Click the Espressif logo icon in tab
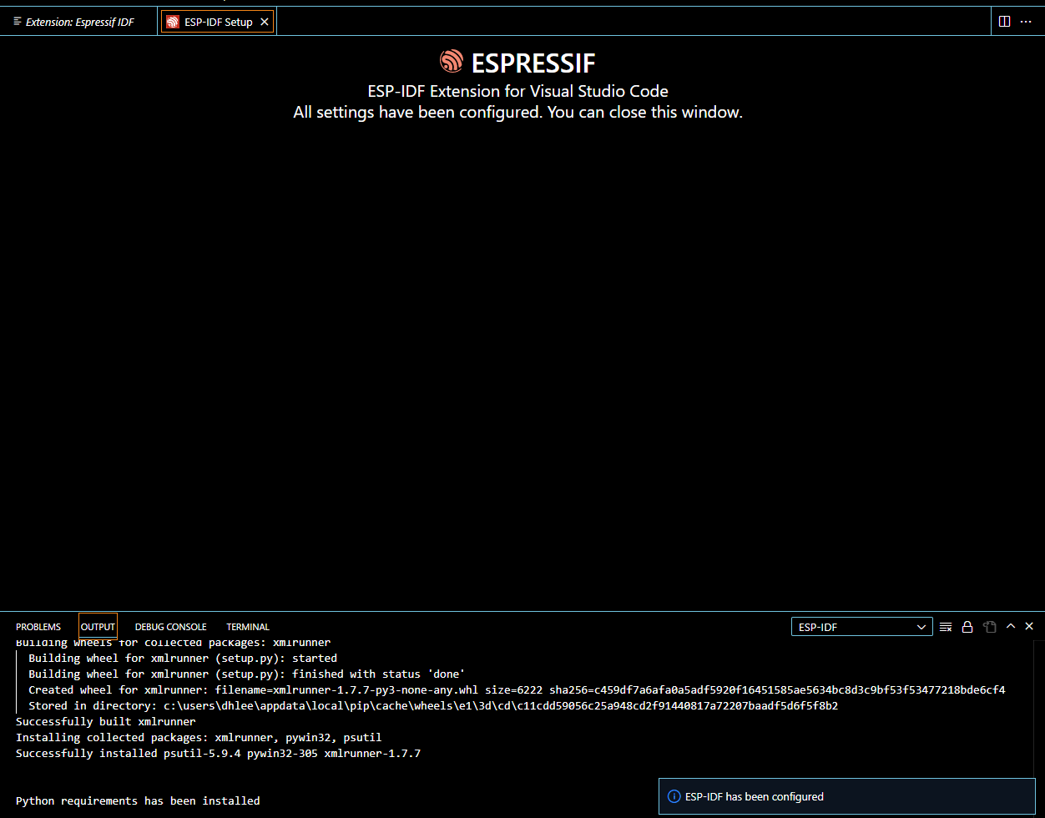Image resolution: width=1045 pixels, height=818 pixels. [173, 22]
